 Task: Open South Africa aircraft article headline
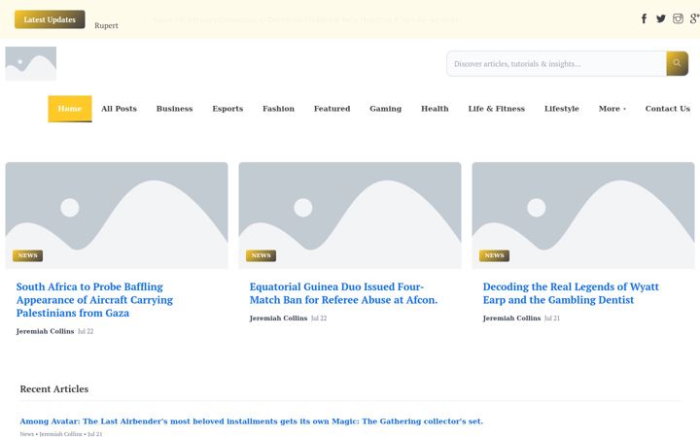click(x=94, y=300)
